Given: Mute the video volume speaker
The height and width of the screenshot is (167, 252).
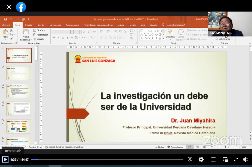Looking at the screenshot, I should (x=245, y=159).
